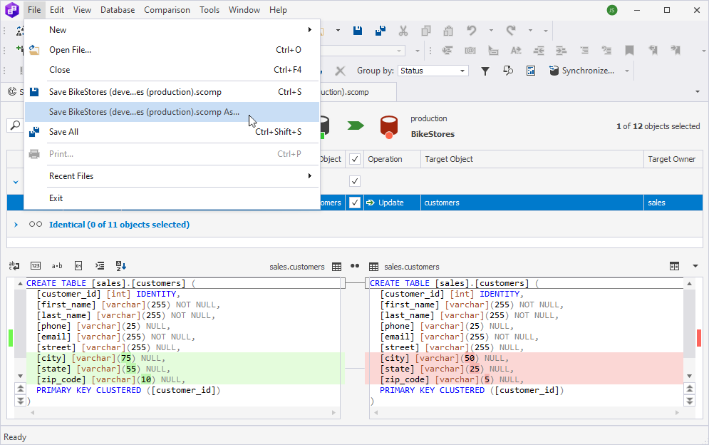Open the Undo history dropdown arrow

click(x=491, y=31)
